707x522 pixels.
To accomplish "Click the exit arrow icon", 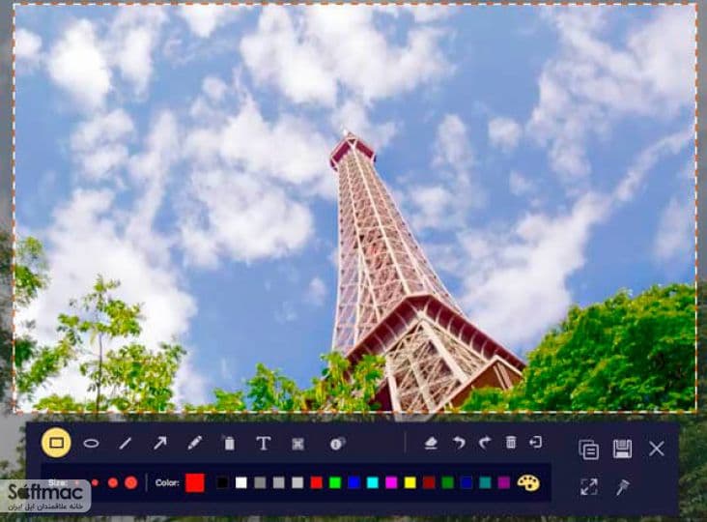I will coord(535,442).
